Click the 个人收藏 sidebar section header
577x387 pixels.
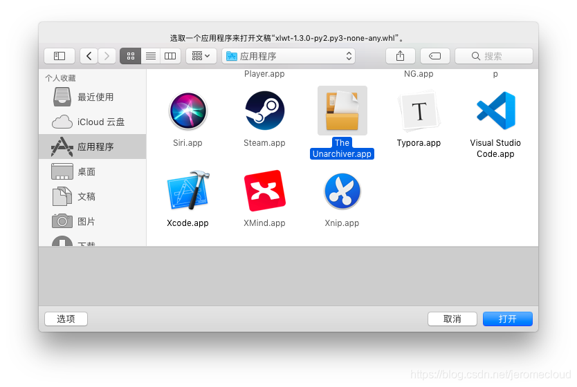click(x=60, y=78)
